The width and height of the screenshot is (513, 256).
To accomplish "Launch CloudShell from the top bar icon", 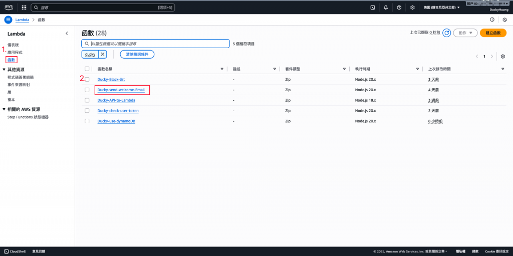I will click(372, 7).
